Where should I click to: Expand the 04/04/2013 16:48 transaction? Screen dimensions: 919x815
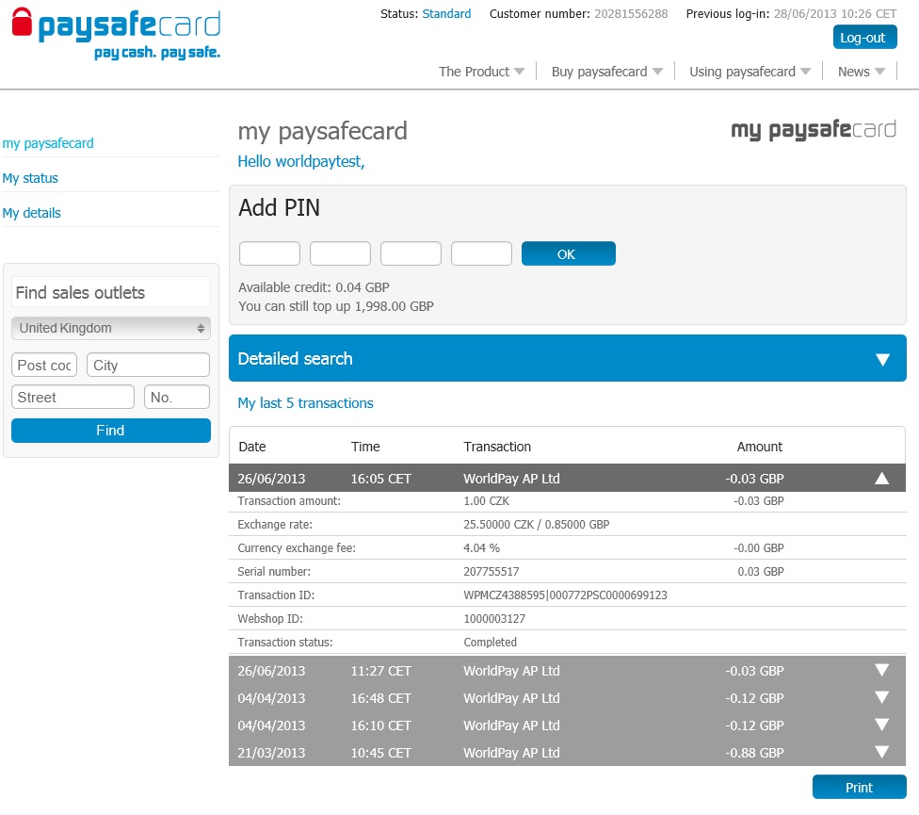[x=881, y=697]
